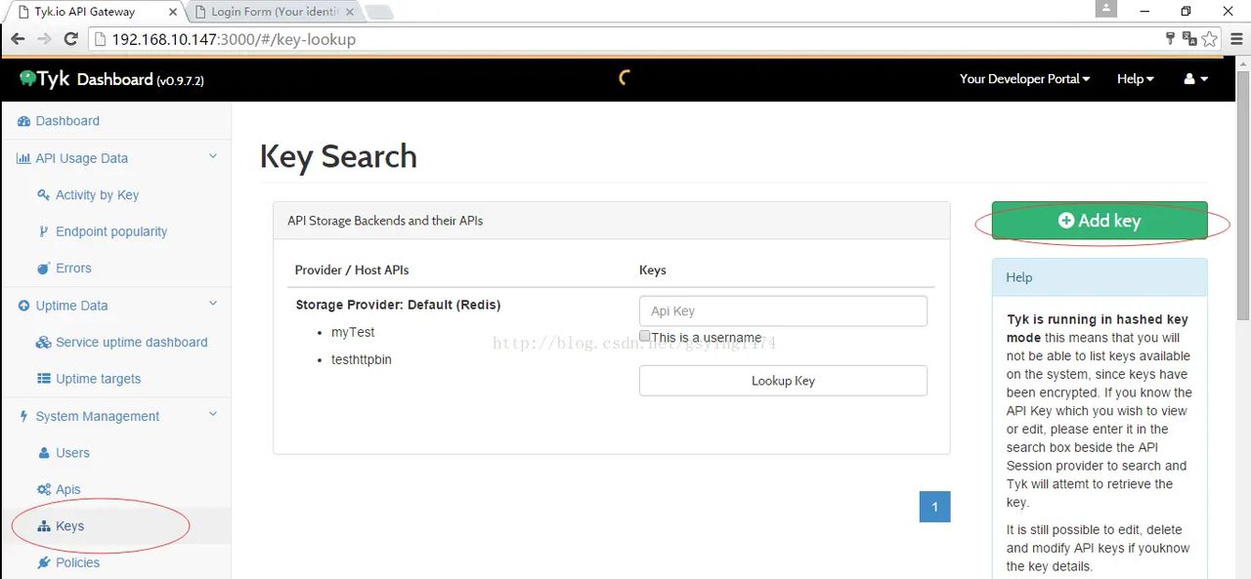Click the bolt icon beside System Management
This screenshot has width=1251, height=579.
23,416
